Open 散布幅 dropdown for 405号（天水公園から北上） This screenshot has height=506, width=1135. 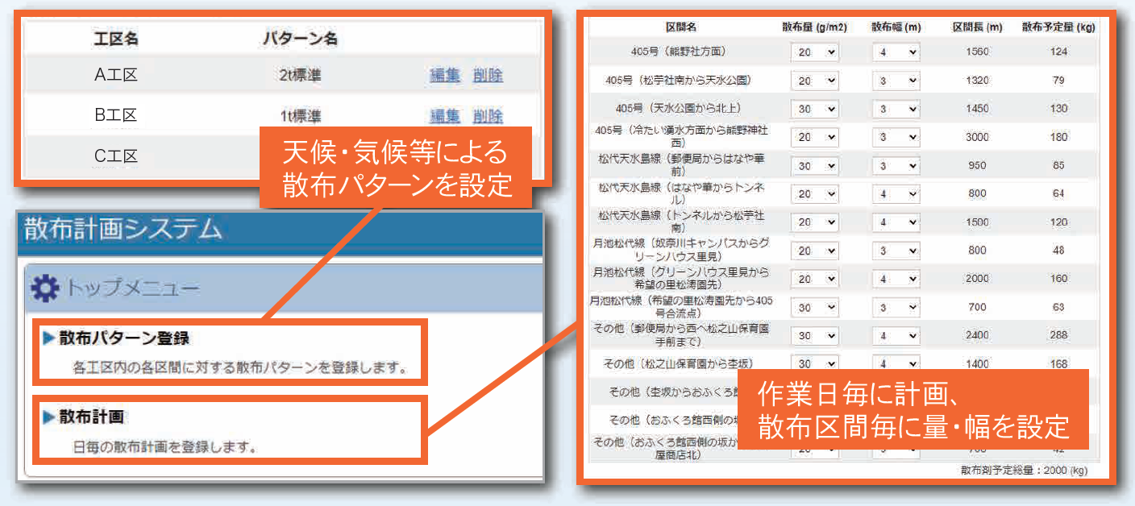point(896,109)
